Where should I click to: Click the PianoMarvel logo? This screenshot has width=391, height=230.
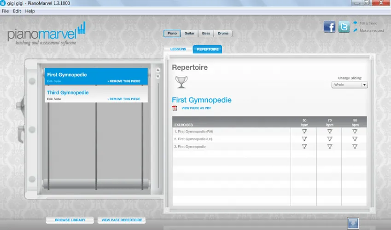click(x=47, y=34)
